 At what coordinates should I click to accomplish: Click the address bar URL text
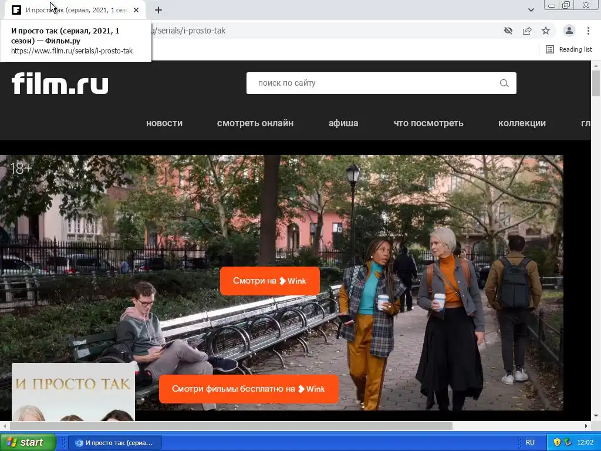[x=188, y=31]
